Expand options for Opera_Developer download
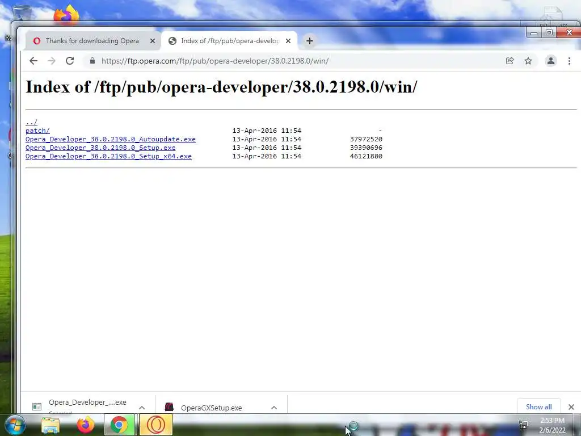 142,408
